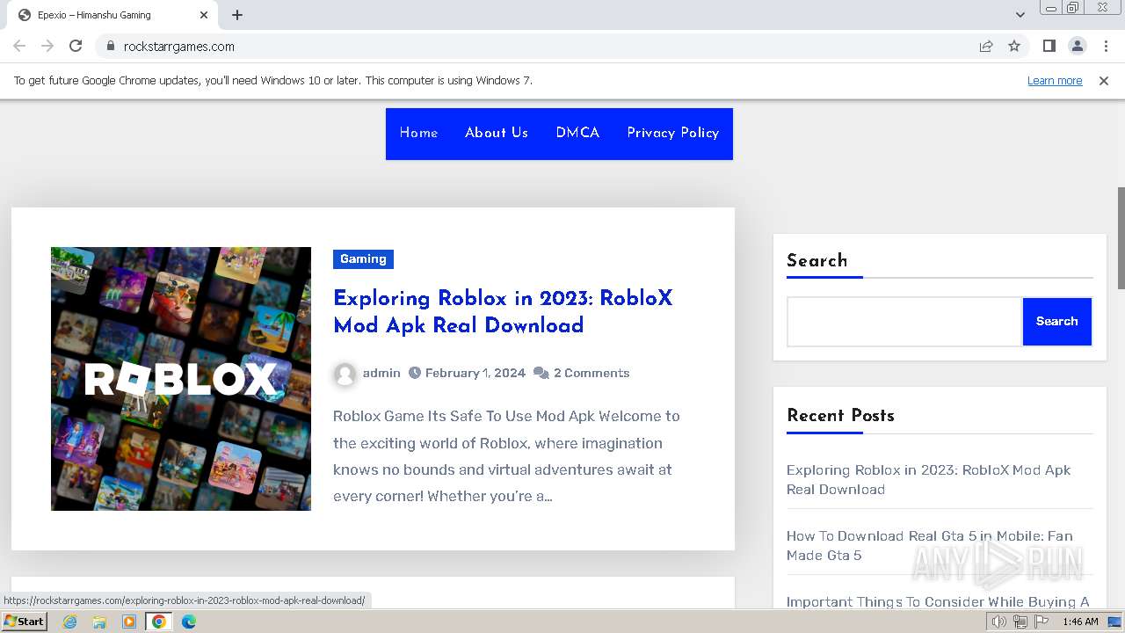
Task: Open the About Us menu item
Action: coord(497,133)
